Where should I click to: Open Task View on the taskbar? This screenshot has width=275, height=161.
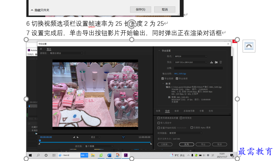pos(54,155)
